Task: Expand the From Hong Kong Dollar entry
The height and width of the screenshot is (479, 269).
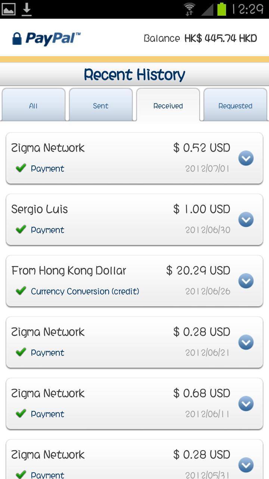Action: pos(246,281)
